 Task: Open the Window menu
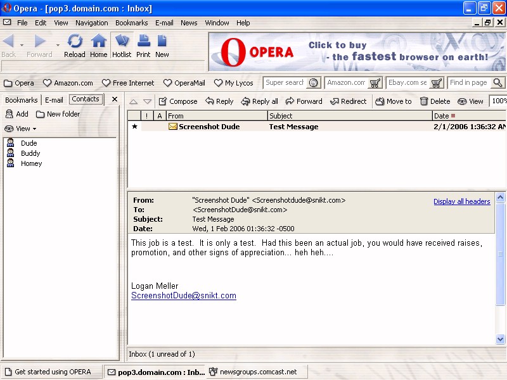(x=217, y=23)
